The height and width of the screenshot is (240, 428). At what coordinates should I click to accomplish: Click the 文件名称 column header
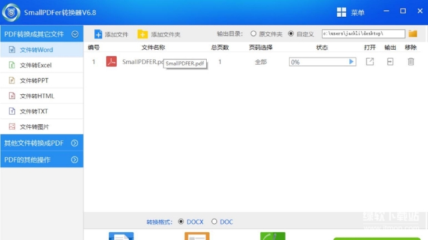(x=153, y=47)
